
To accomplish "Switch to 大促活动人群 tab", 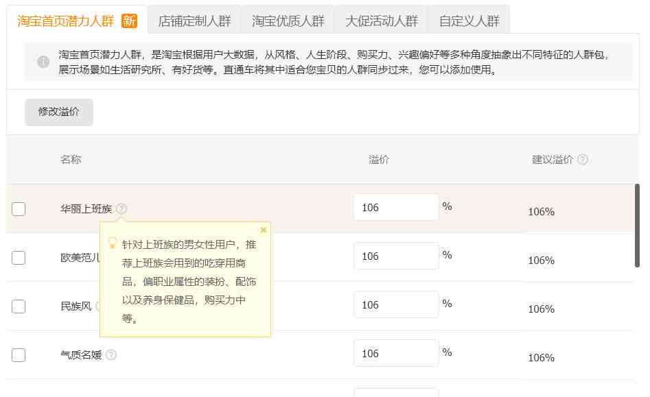I will pyautogui.click(x=382, y=21).
